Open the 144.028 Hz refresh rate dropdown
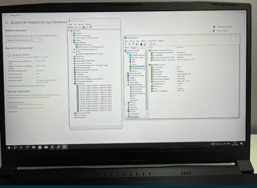Viewport: 257px width, 188px height. [x=25, y=106]
